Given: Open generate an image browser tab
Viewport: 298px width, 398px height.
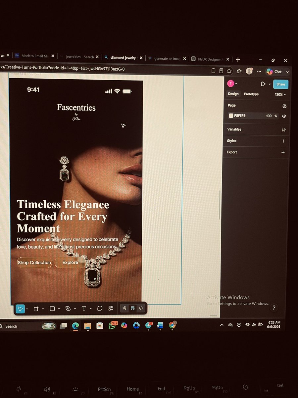Looking at the screenshot, I should click(167, 58).
